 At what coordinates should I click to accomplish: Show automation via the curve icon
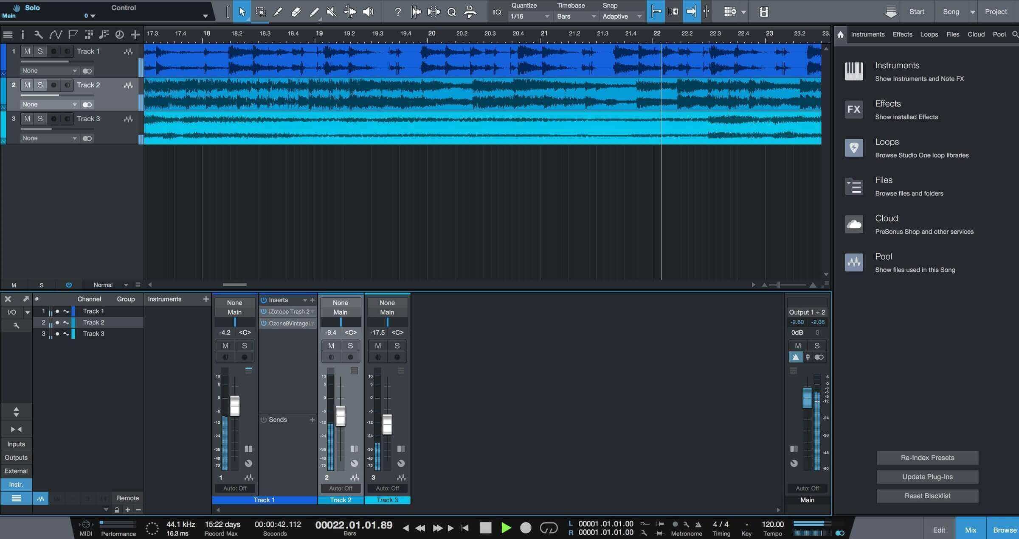pos(56,34)
